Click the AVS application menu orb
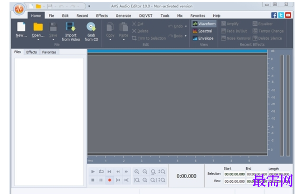 (19, 9)
